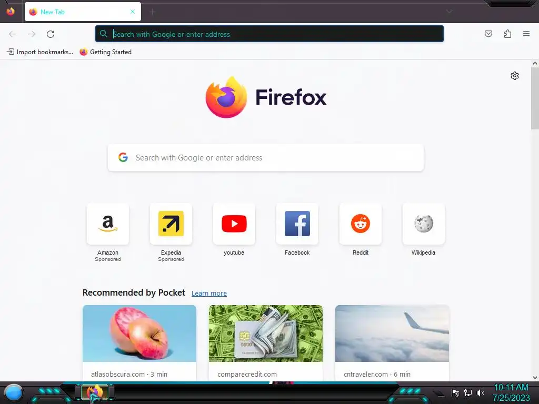Click the cntraveler.com · 6 min text

click(x=377, y=374)
